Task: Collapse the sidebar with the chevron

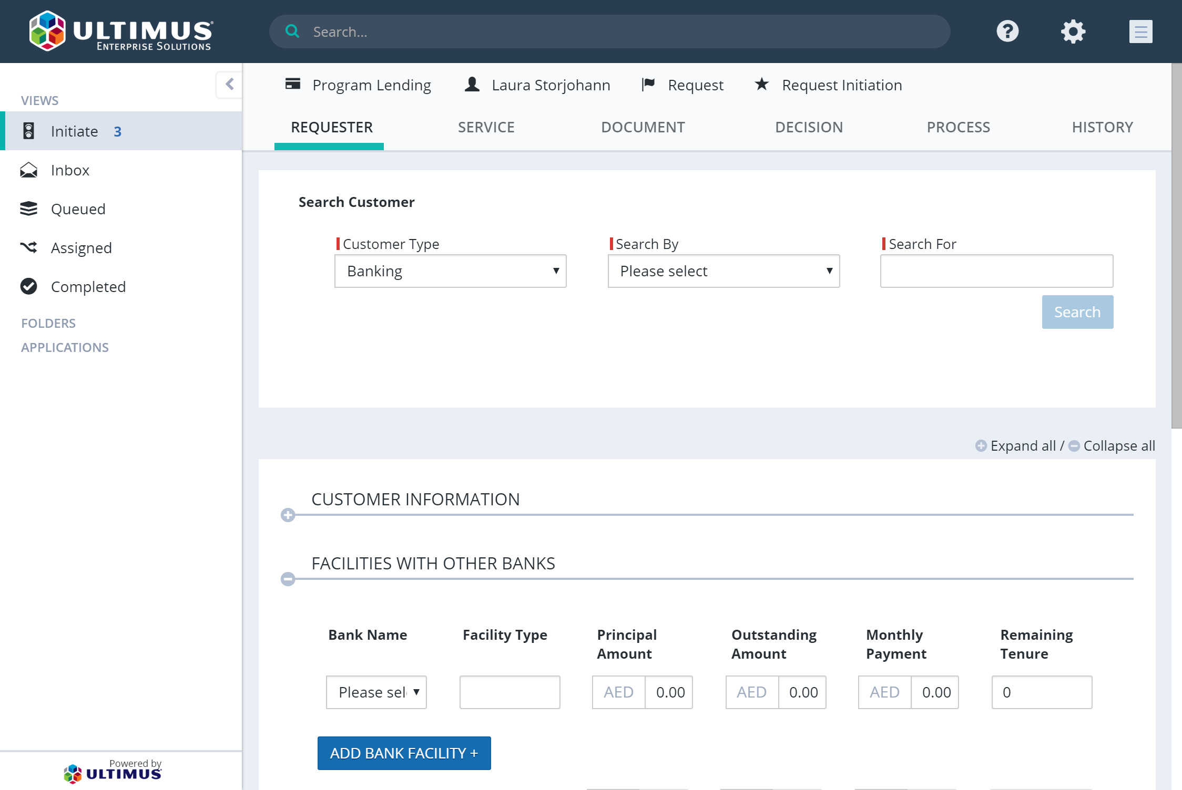Action: tap(229, 84)
